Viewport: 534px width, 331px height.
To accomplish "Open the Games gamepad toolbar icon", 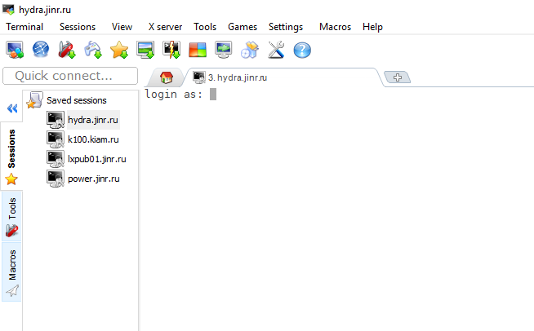I will click(x=93, y=51).
